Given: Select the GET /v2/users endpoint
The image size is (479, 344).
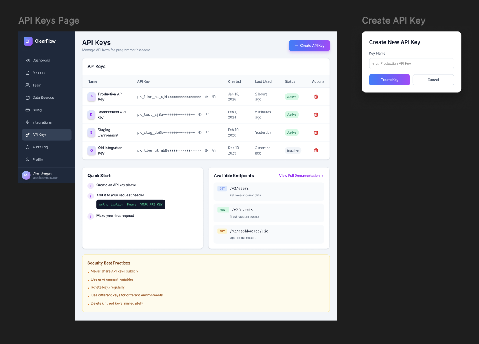Looking at the screenshot, I should click(x=269, y=192).
